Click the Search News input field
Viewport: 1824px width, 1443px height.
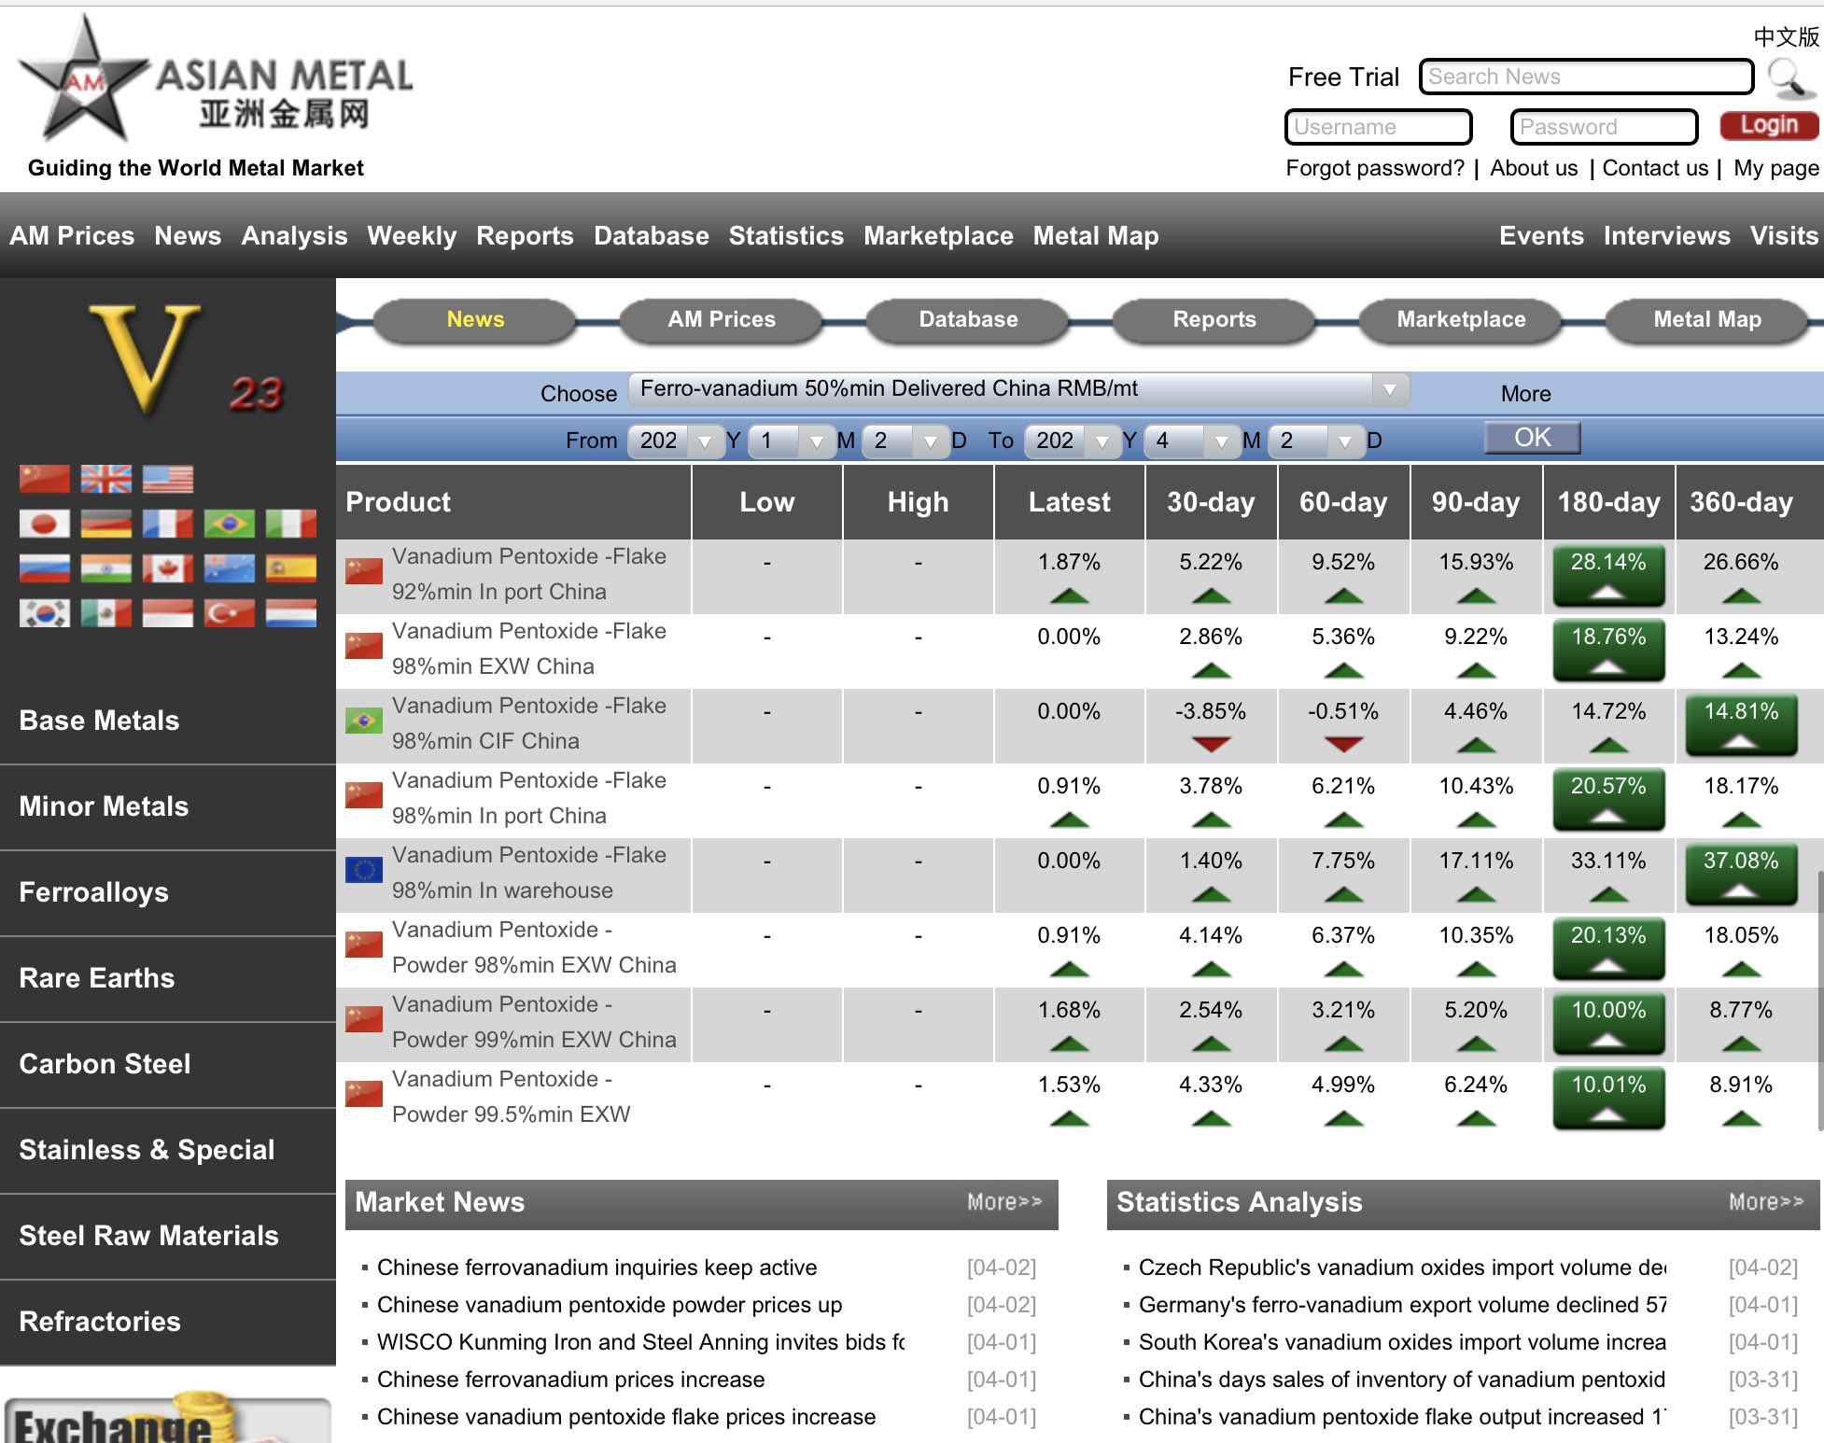click(1587, 77)
